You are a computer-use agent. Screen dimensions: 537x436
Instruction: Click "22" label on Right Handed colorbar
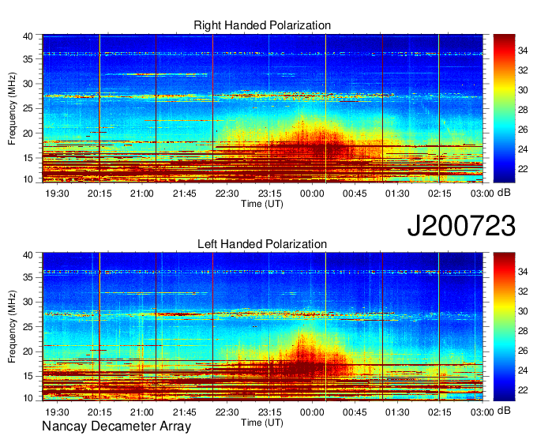[523, 169]
